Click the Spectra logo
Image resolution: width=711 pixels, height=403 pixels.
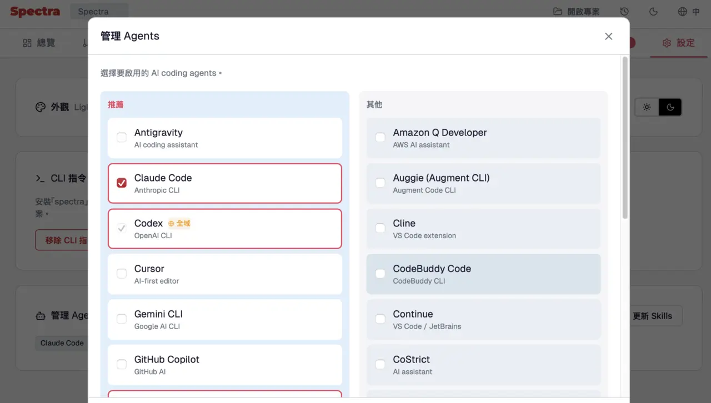click(34, 12)
